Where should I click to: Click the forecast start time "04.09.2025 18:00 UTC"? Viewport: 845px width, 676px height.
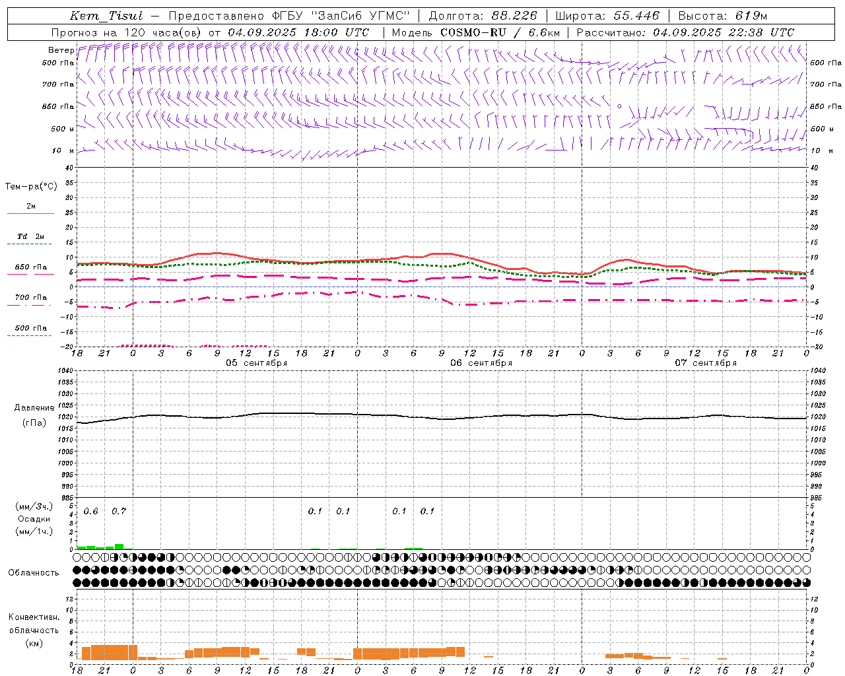point(298,32)
